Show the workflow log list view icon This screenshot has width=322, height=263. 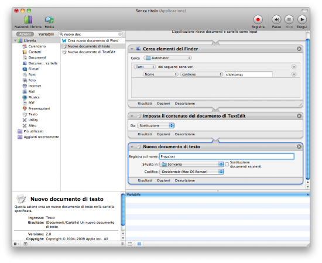[x=130, y=244]
